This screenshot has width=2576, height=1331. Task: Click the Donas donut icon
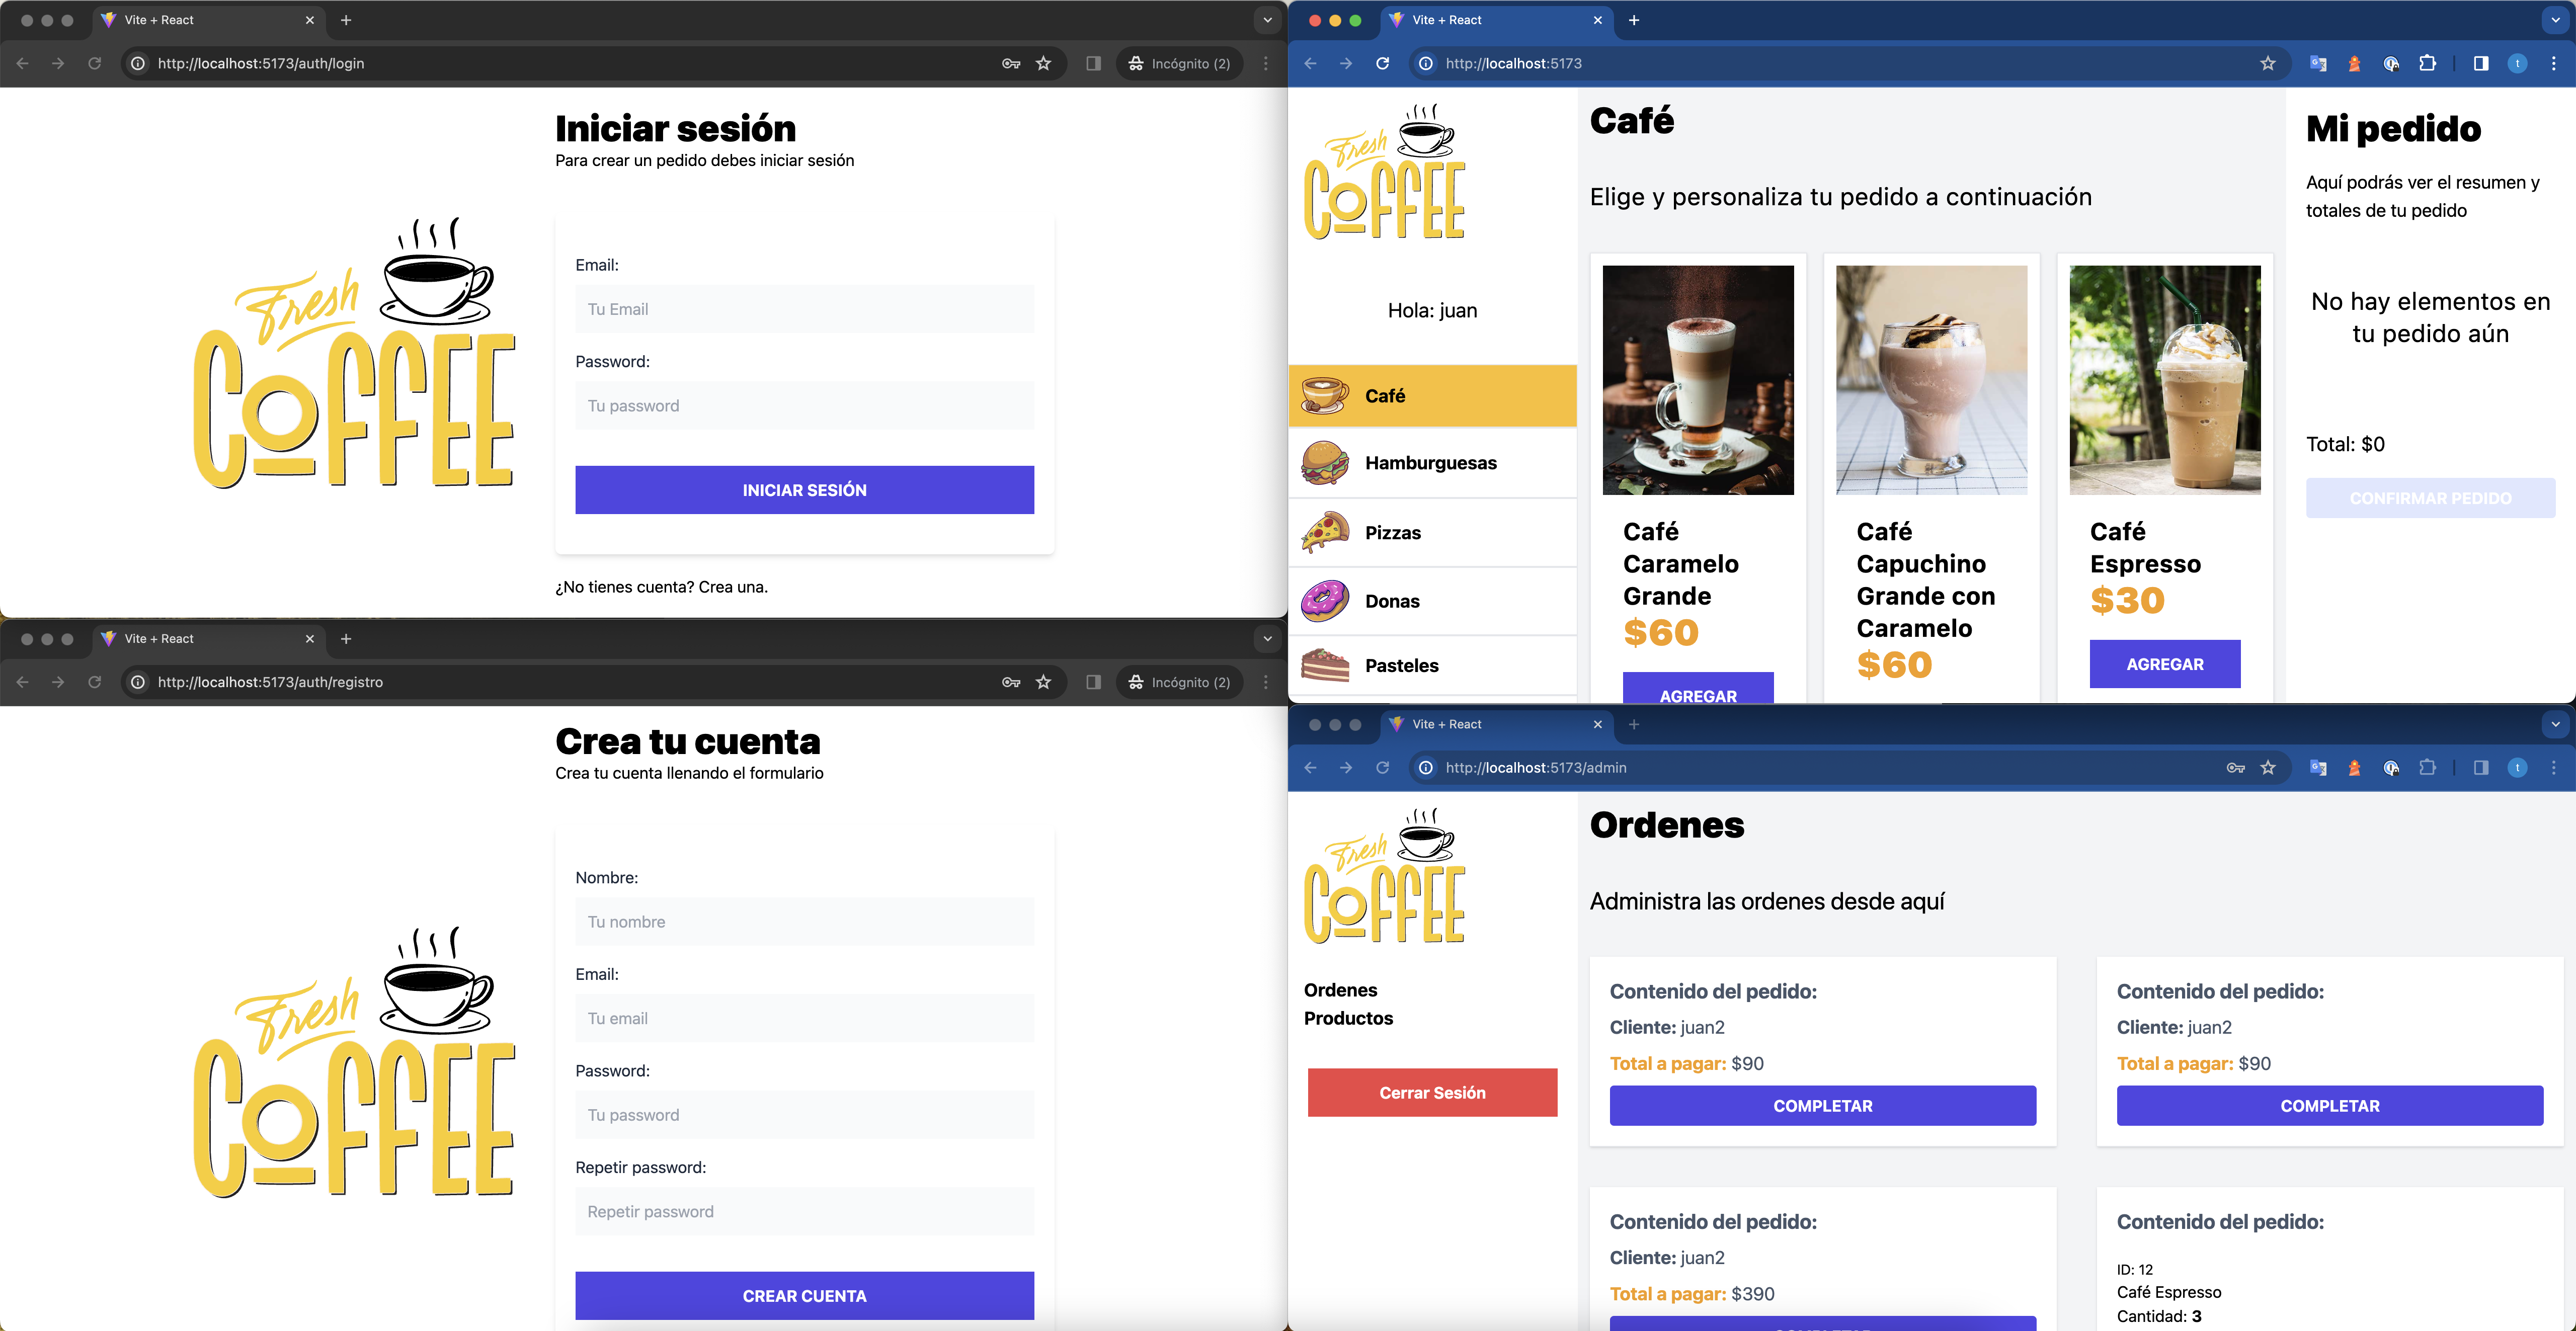pyautogui.click(x=1325, y=601)
